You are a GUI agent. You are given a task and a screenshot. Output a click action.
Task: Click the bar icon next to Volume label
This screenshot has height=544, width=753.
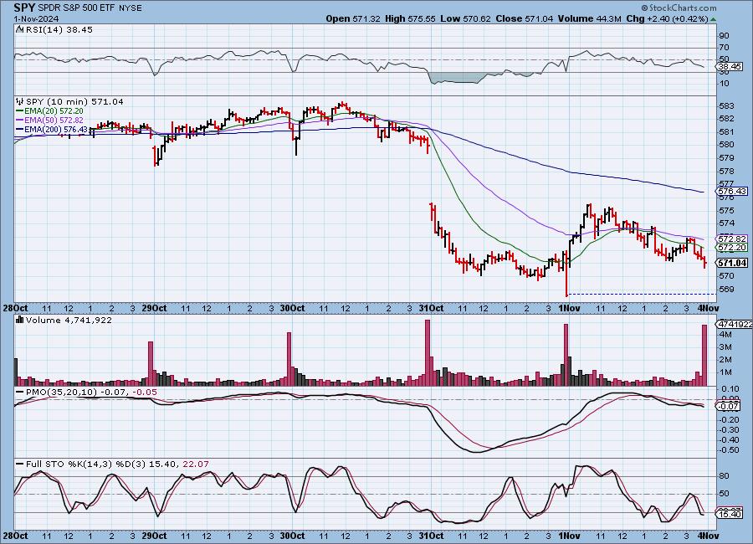20,320
